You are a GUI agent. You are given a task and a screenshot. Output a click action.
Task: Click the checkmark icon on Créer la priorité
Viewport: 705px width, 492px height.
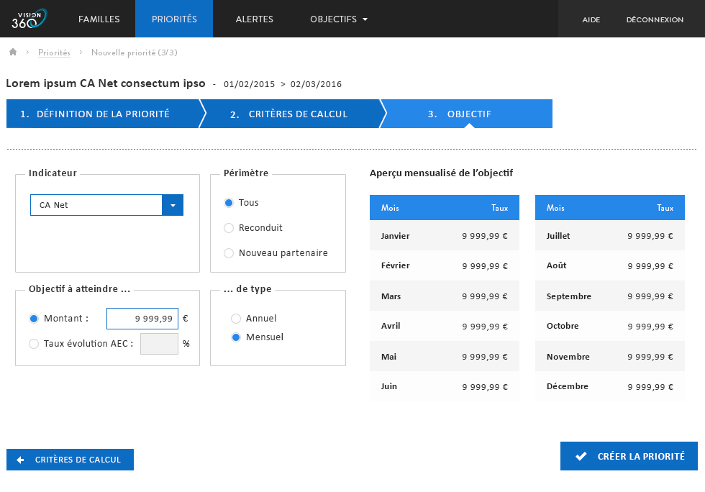click(x=581, y=456)
